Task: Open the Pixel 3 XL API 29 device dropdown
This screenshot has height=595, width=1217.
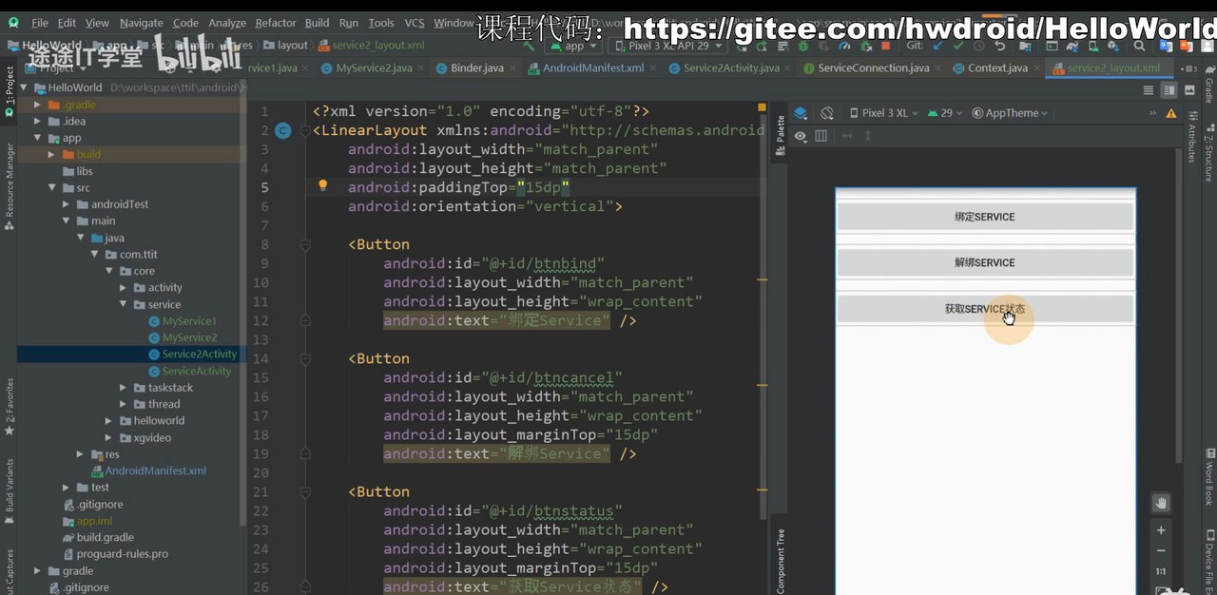Action: pos(666,46)
